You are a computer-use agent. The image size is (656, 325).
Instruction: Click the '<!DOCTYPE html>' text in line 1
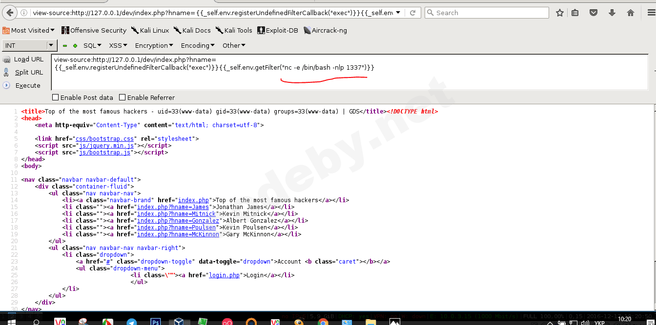click(412, 112)
